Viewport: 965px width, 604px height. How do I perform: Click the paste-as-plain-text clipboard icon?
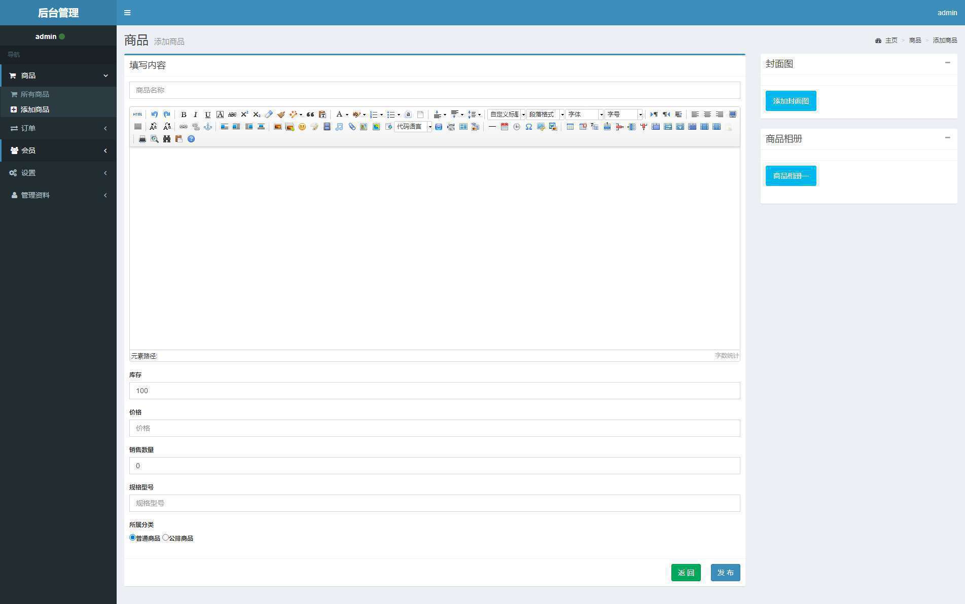322,115
